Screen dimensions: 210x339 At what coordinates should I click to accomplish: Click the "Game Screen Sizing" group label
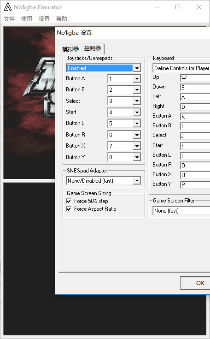tap(89, 193)
